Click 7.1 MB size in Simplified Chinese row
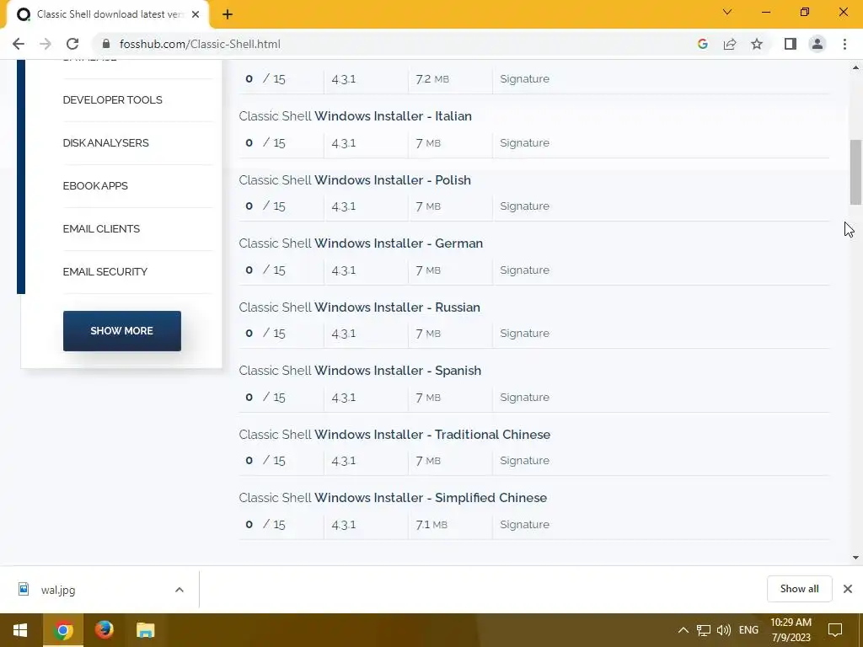Viewport: 863px width, 647px height. tap(431, 524)
